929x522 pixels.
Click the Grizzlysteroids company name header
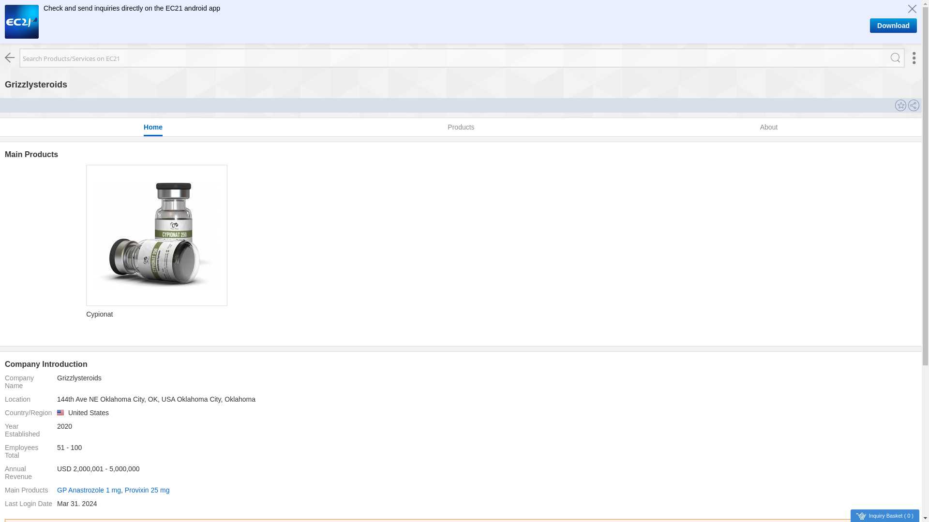pyautogui.click(x=36, y=84)
